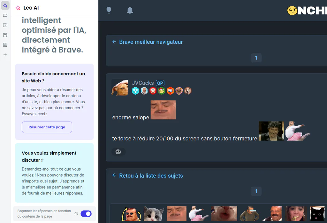327x223 pixels.
Task: Pick man with VR goggles sticker
Action: (249, 214)
